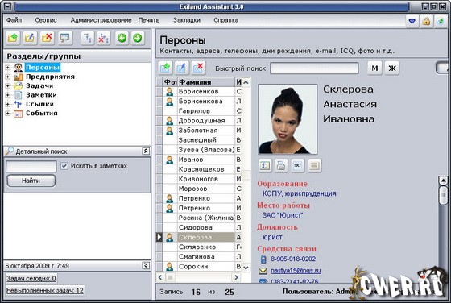Click the nastya15@ngs.ru email link
This screenshot has height=303, width=451.
(296, 271)
